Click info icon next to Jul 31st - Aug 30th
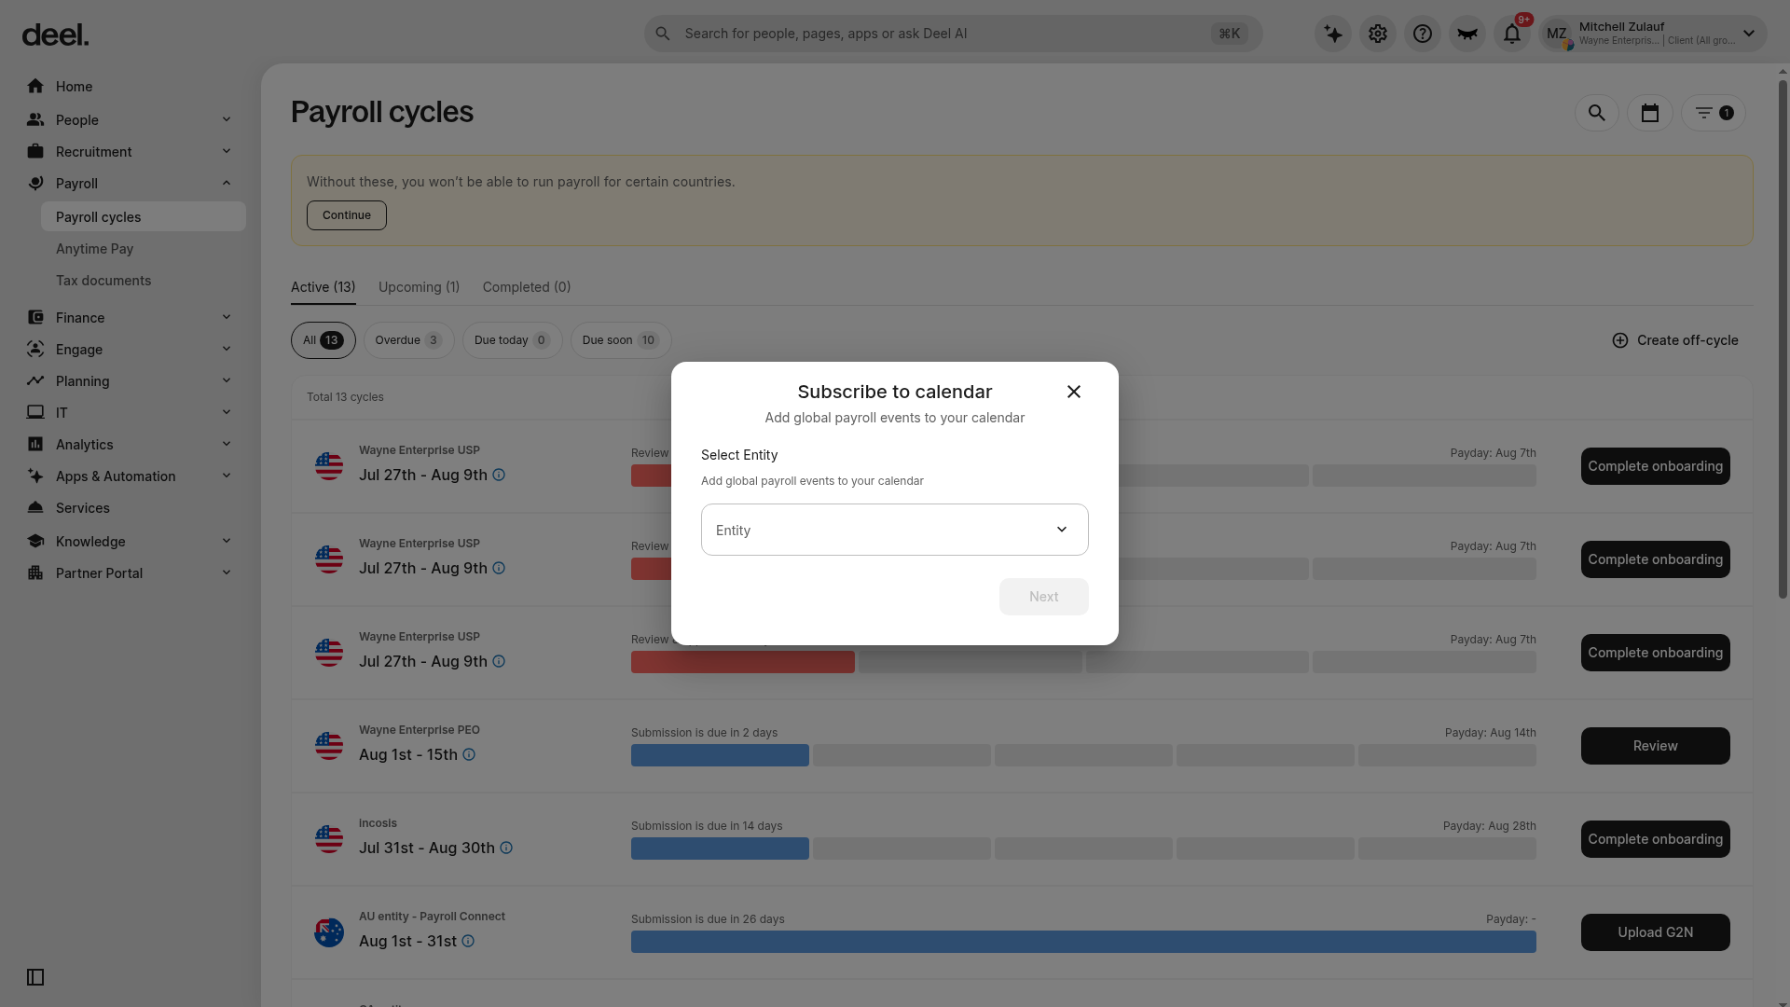 (506, 848)
